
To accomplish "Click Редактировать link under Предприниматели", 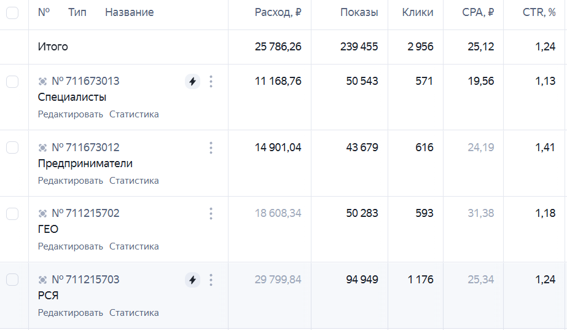I will [71, 181].
